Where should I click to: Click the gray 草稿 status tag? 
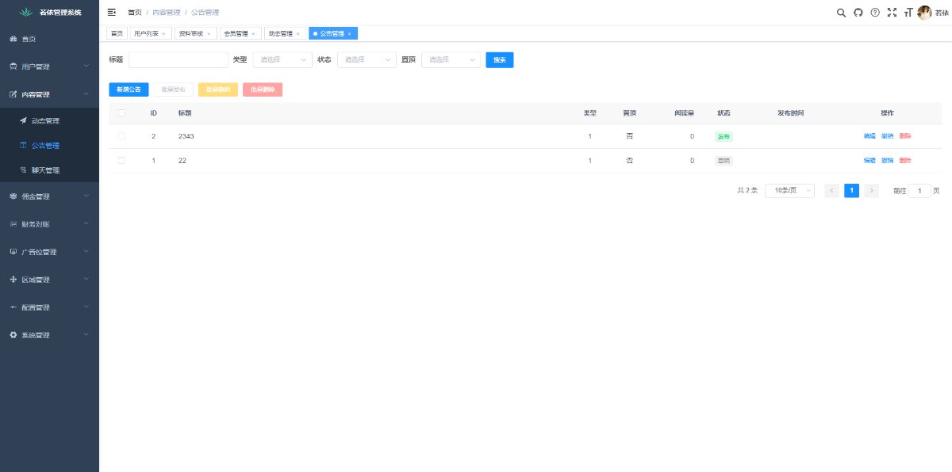click(724, 160)
